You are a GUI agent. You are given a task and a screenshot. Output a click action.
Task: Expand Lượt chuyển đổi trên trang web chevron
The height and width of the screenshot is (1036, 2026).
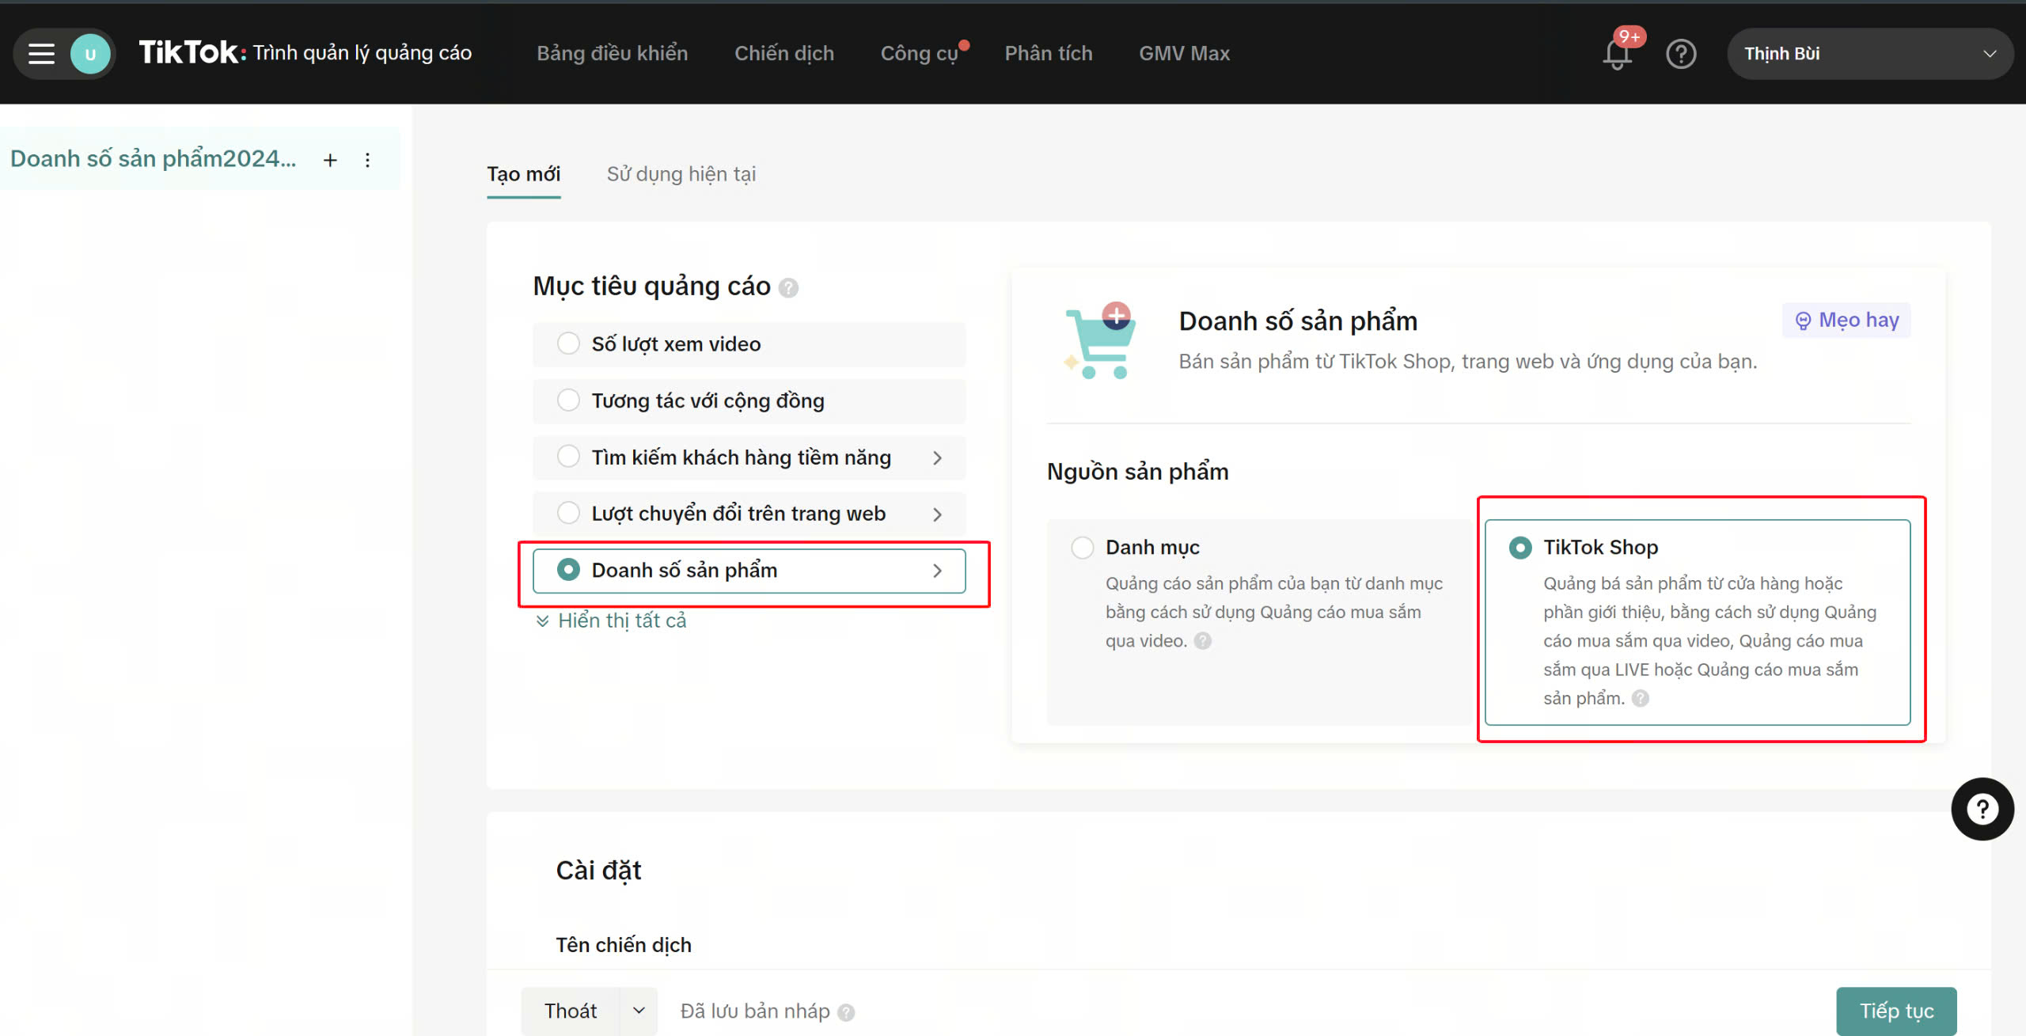pos(937,514)
